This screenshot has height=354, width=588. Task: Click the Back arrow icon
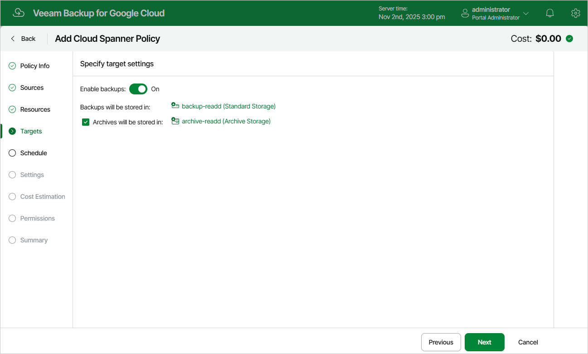coord(13,39)
